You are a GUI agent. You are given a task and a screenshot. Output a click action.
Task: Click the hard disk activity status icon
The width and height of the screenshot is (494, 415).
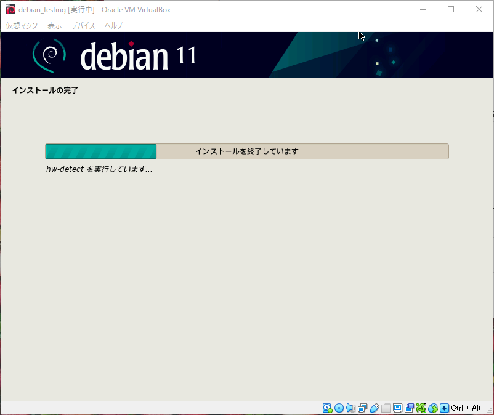click(x=327, y=408)
